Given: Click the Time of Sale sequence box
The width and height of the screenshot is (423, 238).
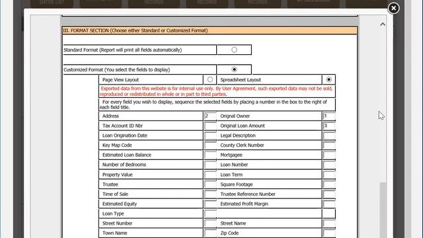Looking at the screenshot, I should pyautogui.click(x=210, y=194).
